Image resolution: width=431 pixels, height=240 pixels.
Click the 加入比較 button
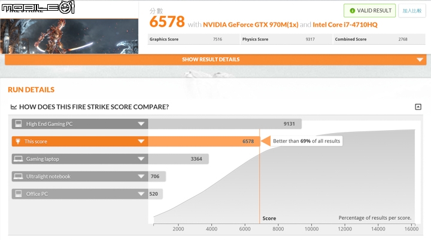coord(412,11)
